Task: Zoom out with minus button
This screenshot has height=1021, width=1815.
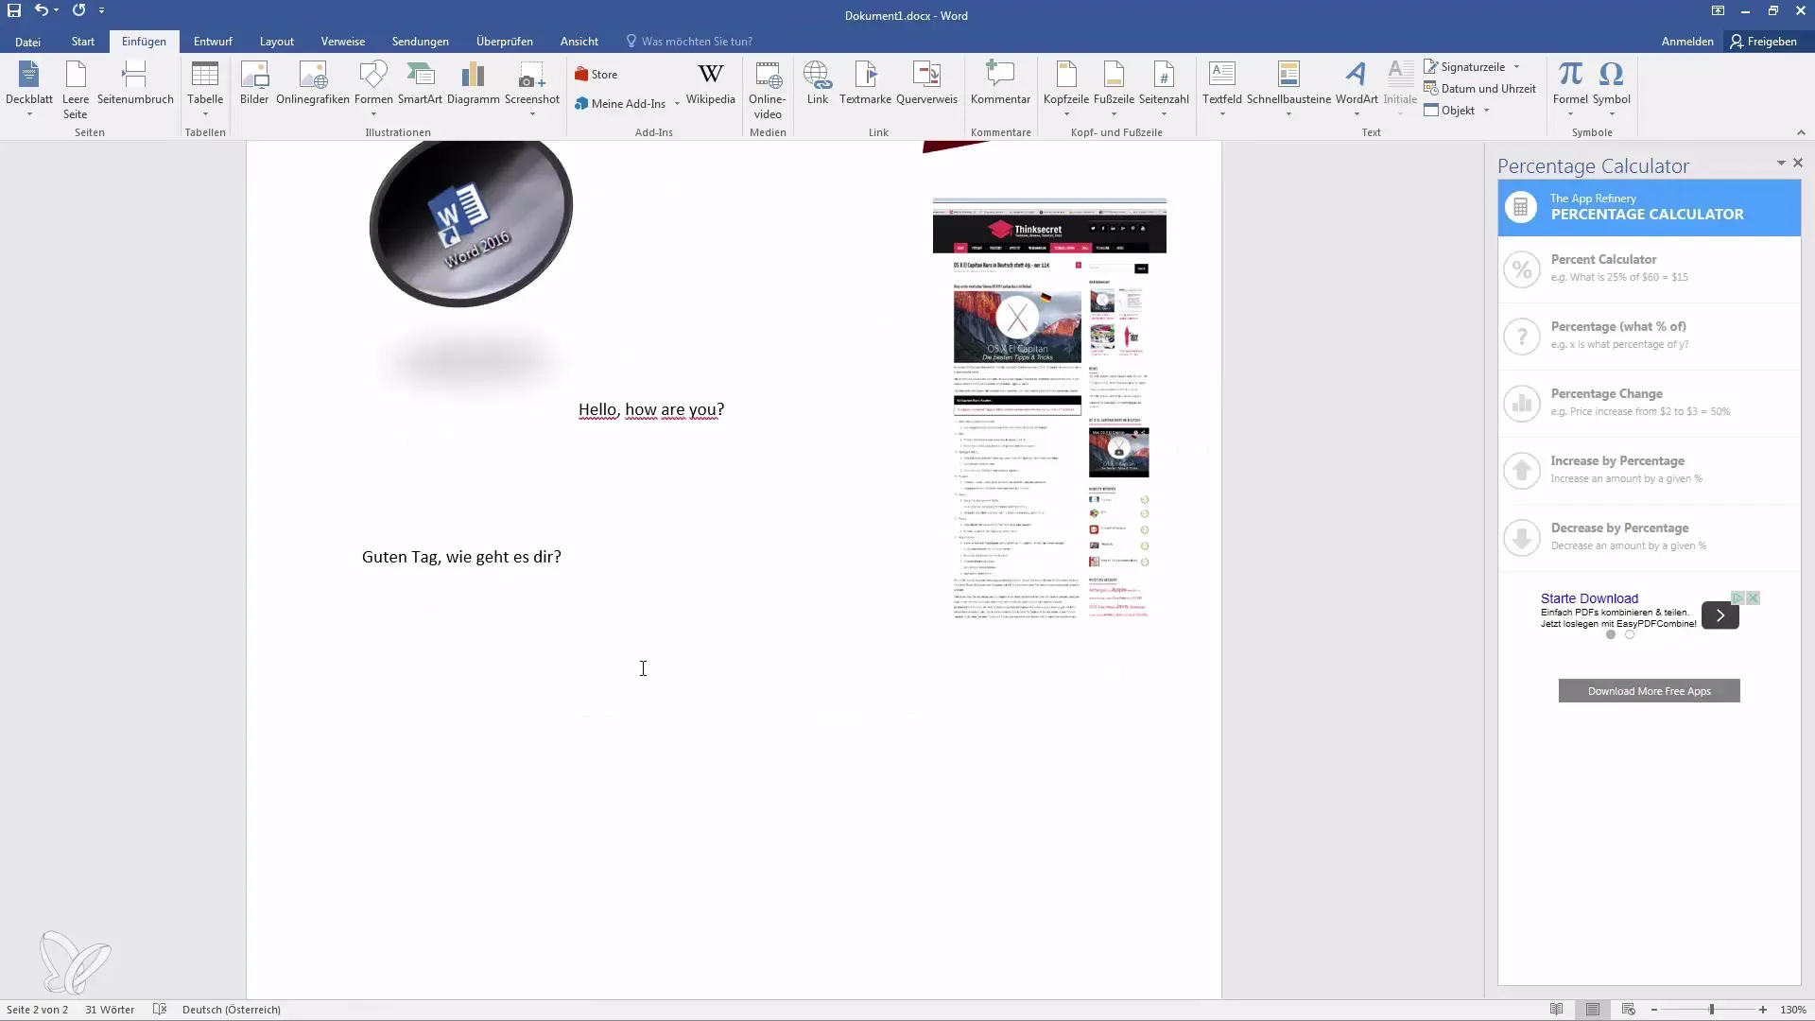Action: (1654, 1010)
